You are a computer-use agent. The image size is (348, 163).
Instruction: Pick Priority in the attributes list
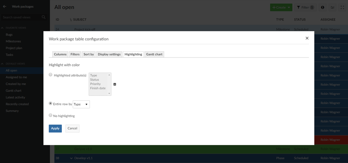[x=95, y=84]
